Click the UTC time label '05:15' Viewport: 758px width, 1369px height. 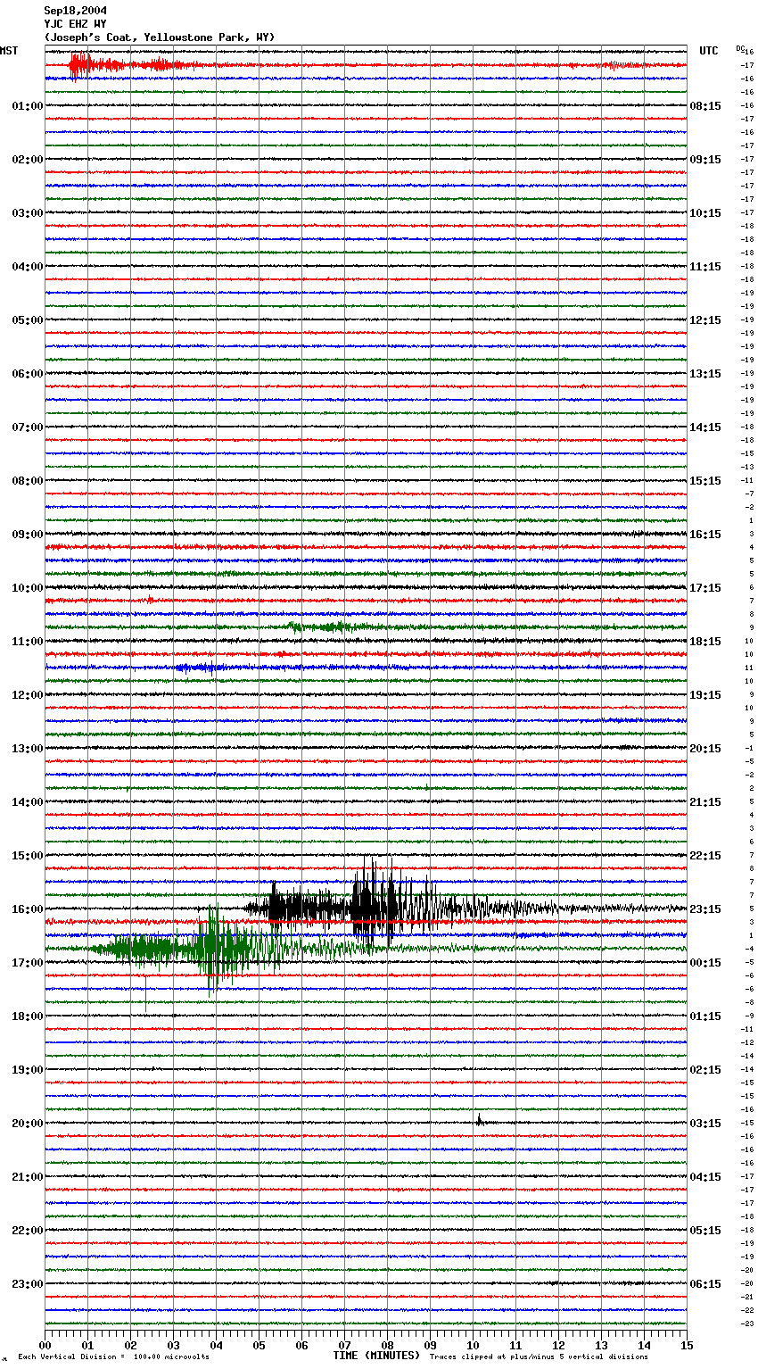705,1231
